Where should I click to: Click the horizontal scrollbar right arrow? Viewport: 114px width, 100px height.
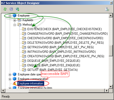pyautogui.click(x=107, y=90)
